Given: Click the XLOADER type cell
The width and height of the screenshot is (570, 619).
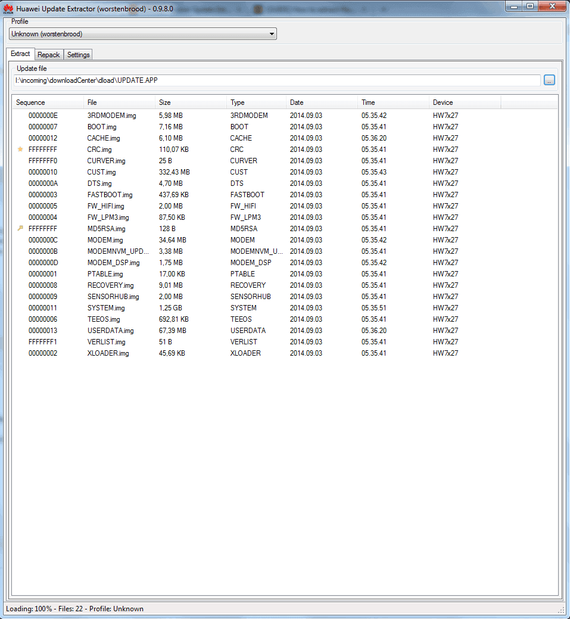Looking at the screenshot, I should [x=245, y=353].
